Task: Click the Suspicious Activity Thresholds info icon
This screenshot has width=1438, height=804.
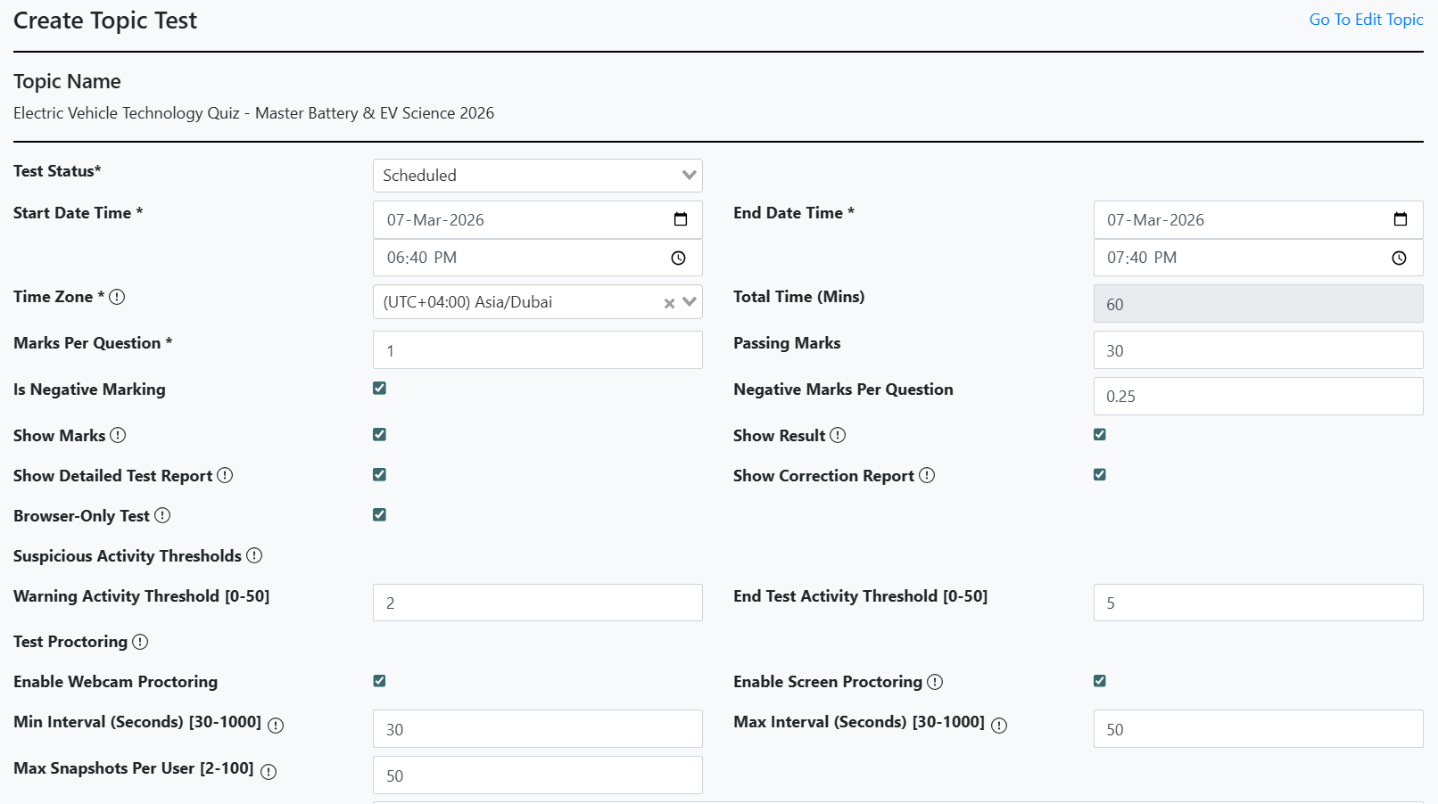Action: (255, 555)
